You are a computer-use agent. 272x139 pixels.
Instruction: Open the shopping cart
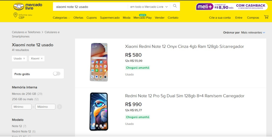click(266, 17)
